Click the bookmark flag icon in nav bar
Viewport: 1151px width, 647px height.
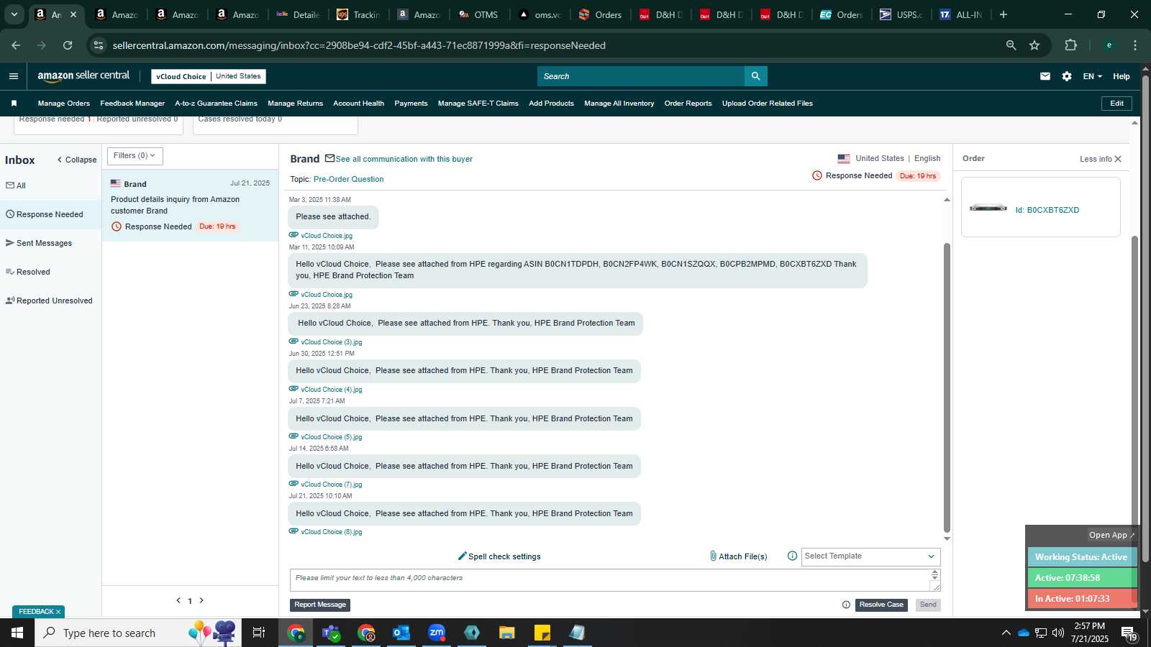14,104
